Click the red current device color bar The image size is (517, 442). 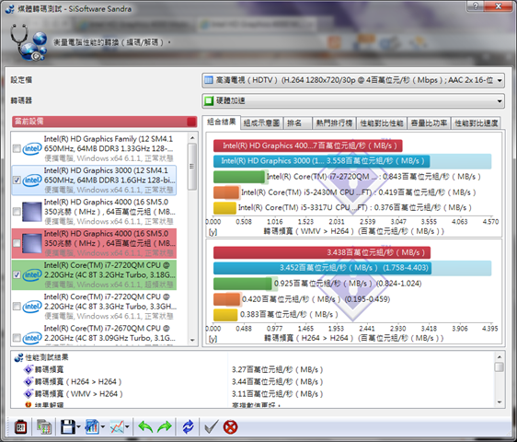coord(104,122)
